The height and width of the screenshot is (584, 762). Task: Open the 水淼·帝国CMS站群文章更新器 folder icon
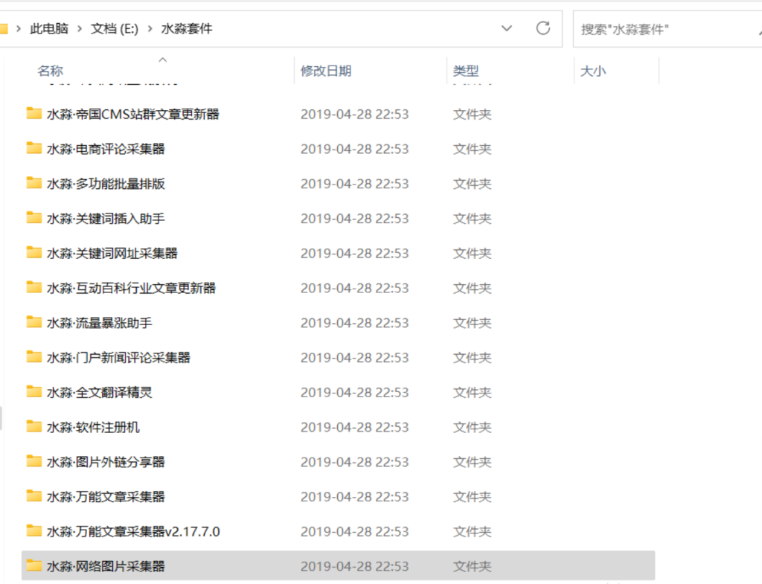34,114
